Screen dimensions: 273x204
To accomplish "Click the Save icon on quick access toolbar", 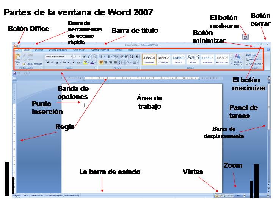I will (15, 73).
